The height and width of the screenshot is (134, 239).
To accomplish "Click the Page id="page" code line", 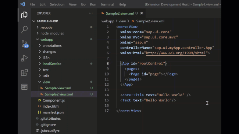I will click(153, 74).
